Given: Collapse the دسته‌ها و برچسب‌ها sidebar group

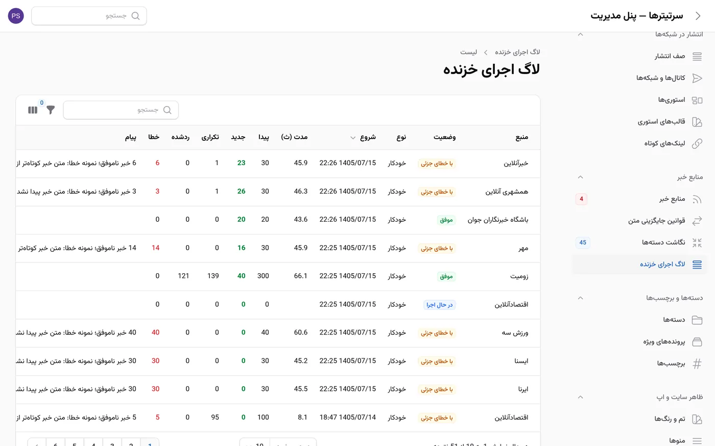Looking at the screenshot, I should coord(580,298).
